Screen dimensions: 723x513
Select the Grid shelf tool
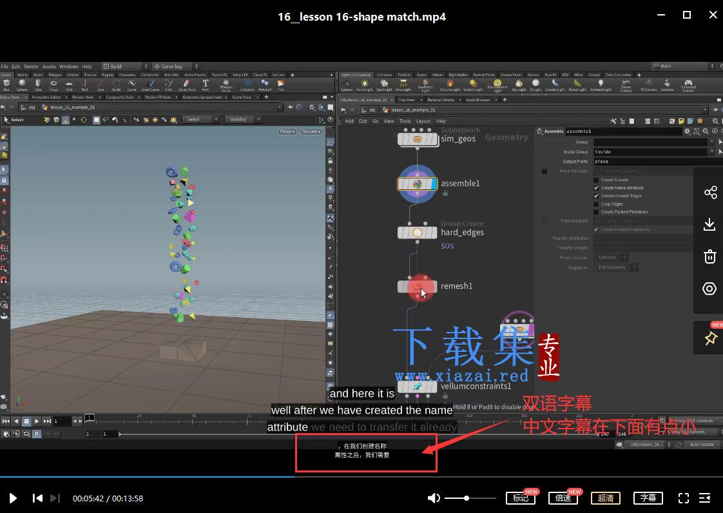click(69, 85)
